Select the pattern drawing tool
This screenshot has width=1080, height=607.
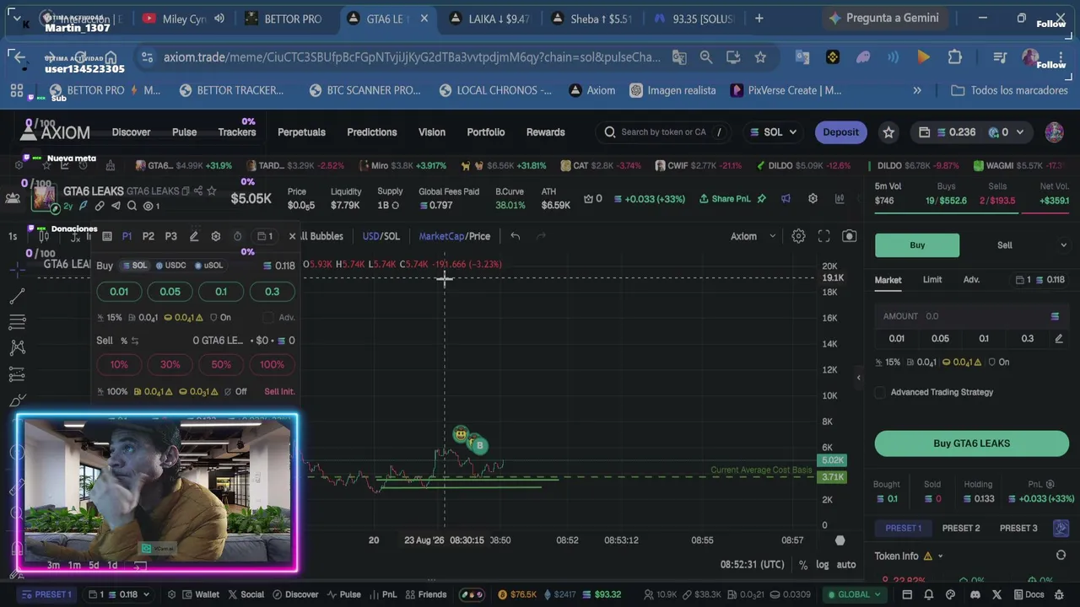(x=17, y=347)
